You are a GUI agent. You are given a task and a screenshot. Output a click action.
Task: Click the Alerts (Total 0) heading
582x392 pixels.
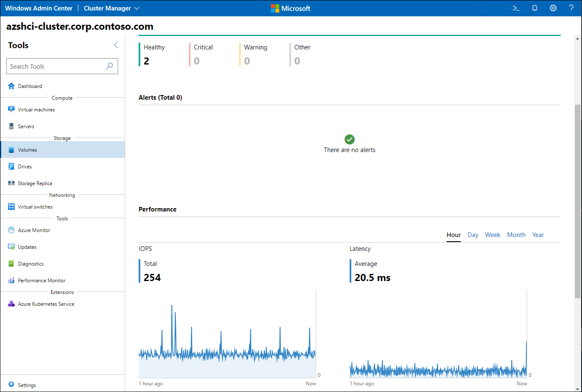tap(160, 98)
